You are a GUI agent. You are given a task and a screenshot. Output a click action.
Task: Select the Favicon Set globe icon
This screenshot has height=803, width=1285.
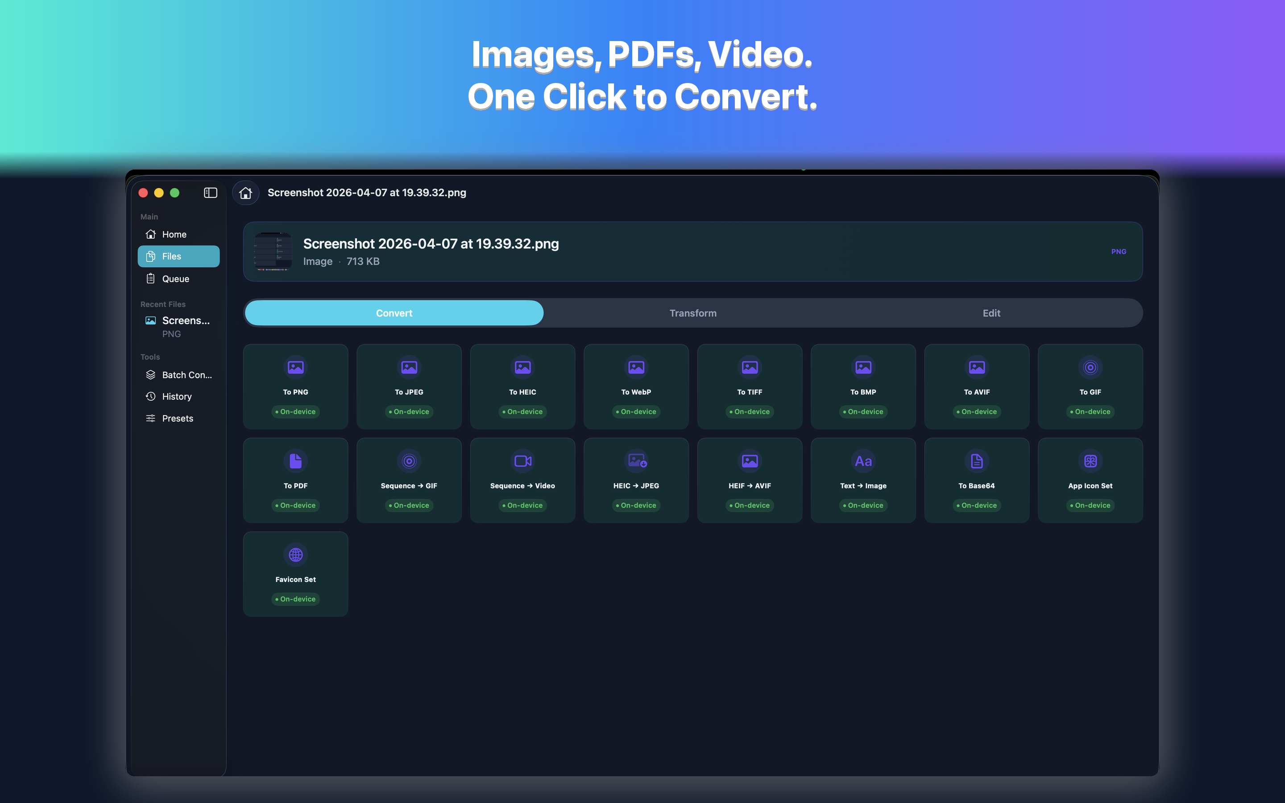point(296,555)
